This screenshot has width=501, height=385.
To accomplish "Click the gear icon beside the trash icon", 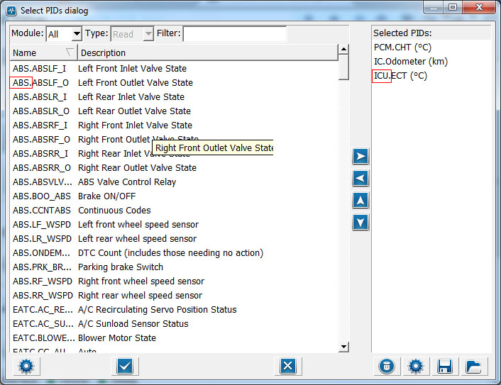I will click(415, 366).
